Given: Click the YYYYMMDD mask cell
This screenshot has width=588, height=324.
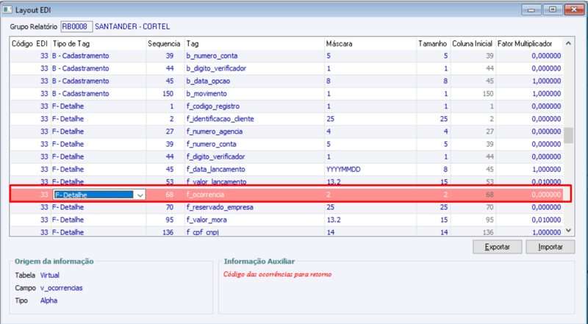Looking at the screenshot, I should tap(370, 170).
